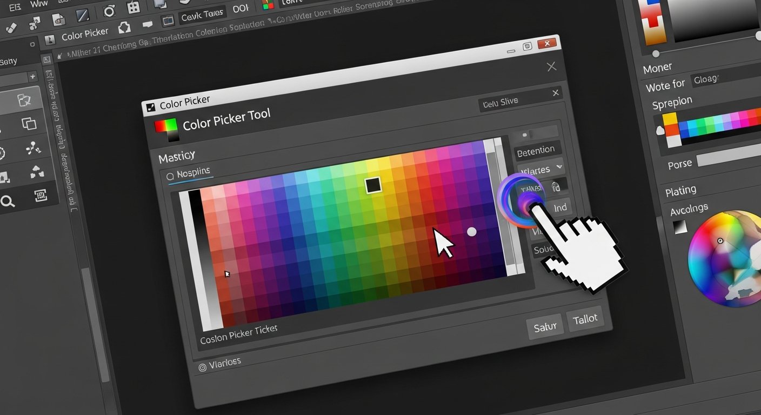Select the Zoom magnifier tool in the left sidebar

(x=8, y=200)
